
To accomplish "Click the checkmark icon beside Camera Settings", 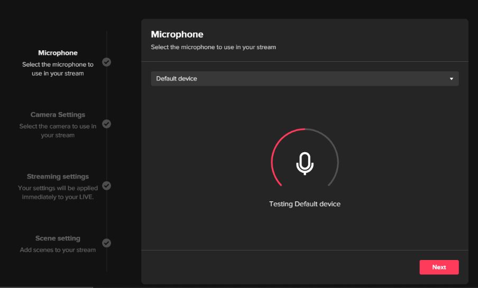I will (x=106, y=124).
